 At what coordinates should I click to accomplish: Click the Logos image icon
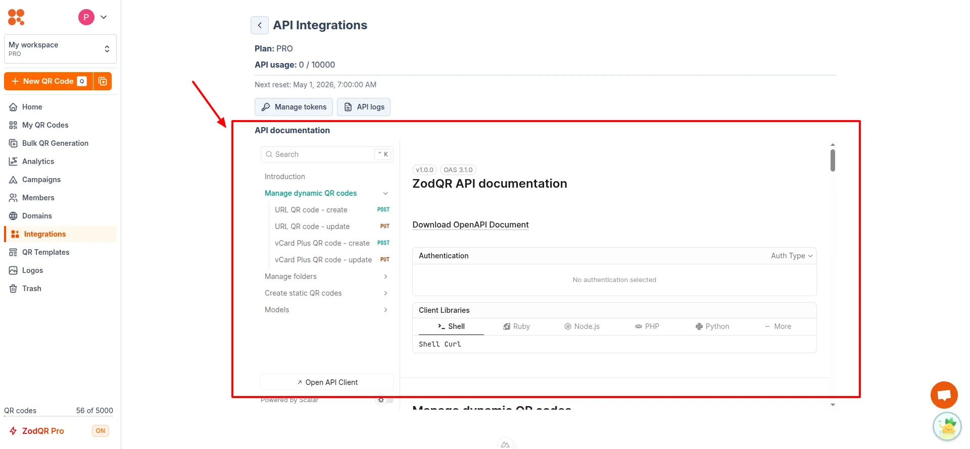[13, 270]
